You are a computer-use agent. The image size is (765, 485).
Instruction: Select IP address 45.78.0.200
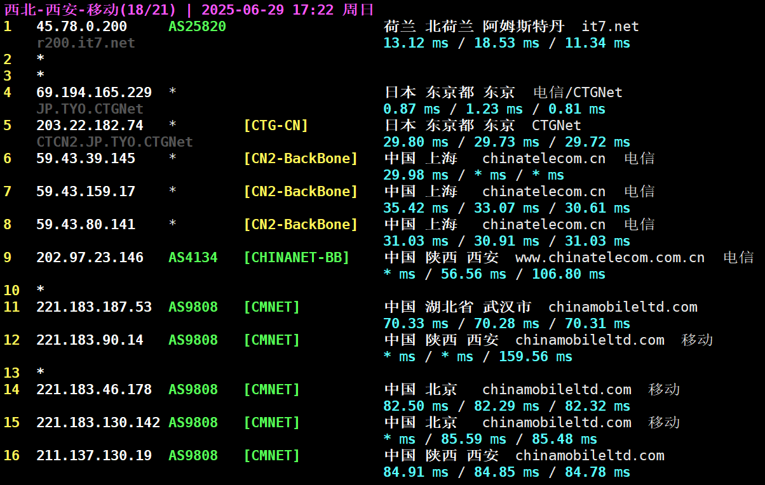point(81,26)
